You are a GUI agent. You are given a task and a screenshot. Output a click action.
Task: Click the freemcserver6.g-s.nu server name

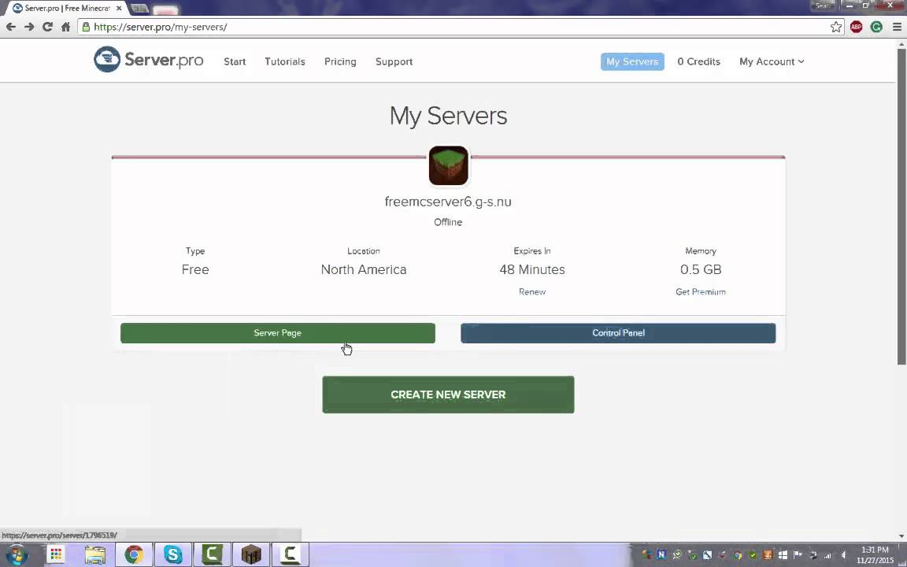(448, 202)
